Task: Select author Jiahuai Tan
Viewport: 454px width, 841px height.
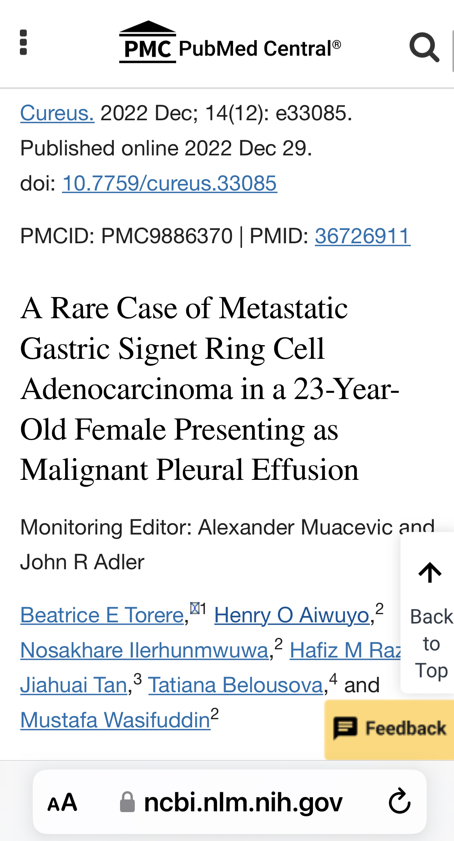Action: tap(74, 685)
